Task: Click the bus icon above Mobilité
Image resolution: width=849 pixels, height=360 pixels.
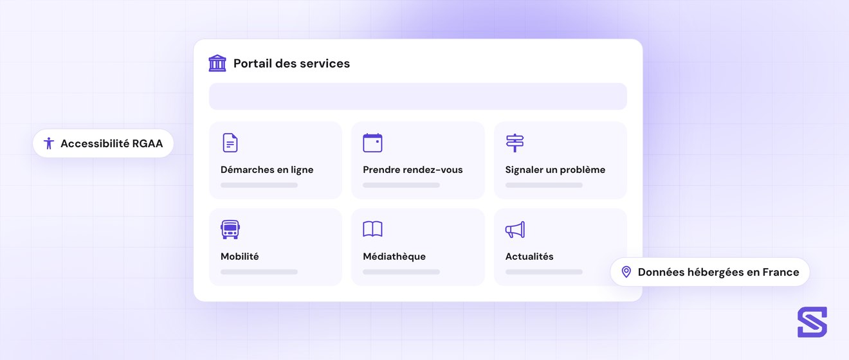Action: tap(230, 230)
